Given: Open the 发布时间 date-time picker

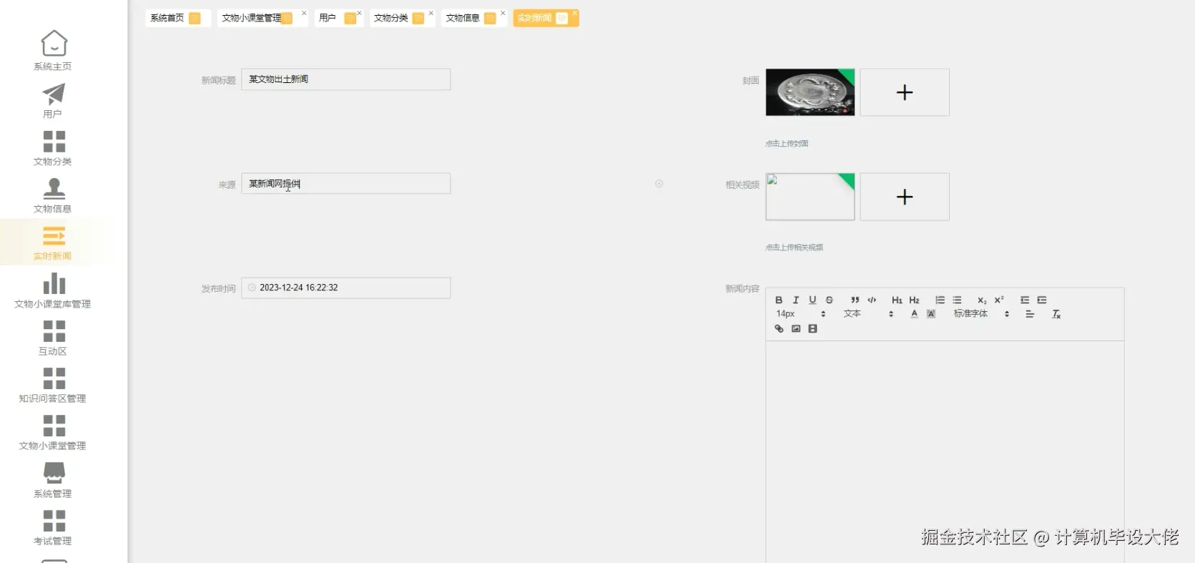Looking at the screenshot, I should 346,288.
